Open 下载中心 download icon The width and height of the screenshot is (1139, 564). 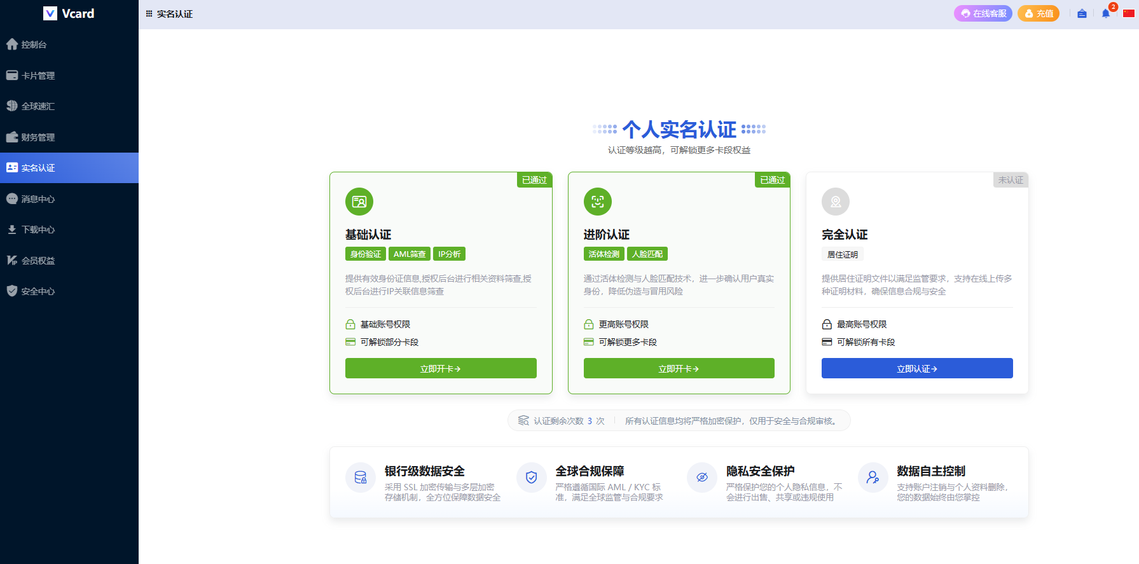tap(12, 230)
